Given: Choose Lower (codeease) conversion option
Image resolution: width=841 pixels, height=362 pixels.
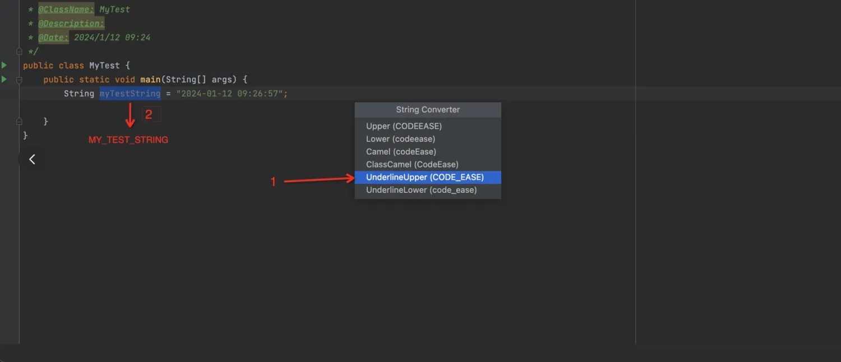Looking at the screenshot, I should 401,138.
